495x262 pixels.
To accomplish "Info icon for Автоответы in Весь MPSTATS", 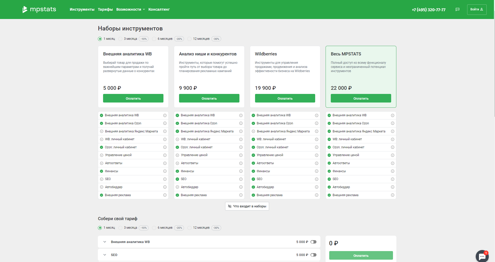I will coord(392,163).
